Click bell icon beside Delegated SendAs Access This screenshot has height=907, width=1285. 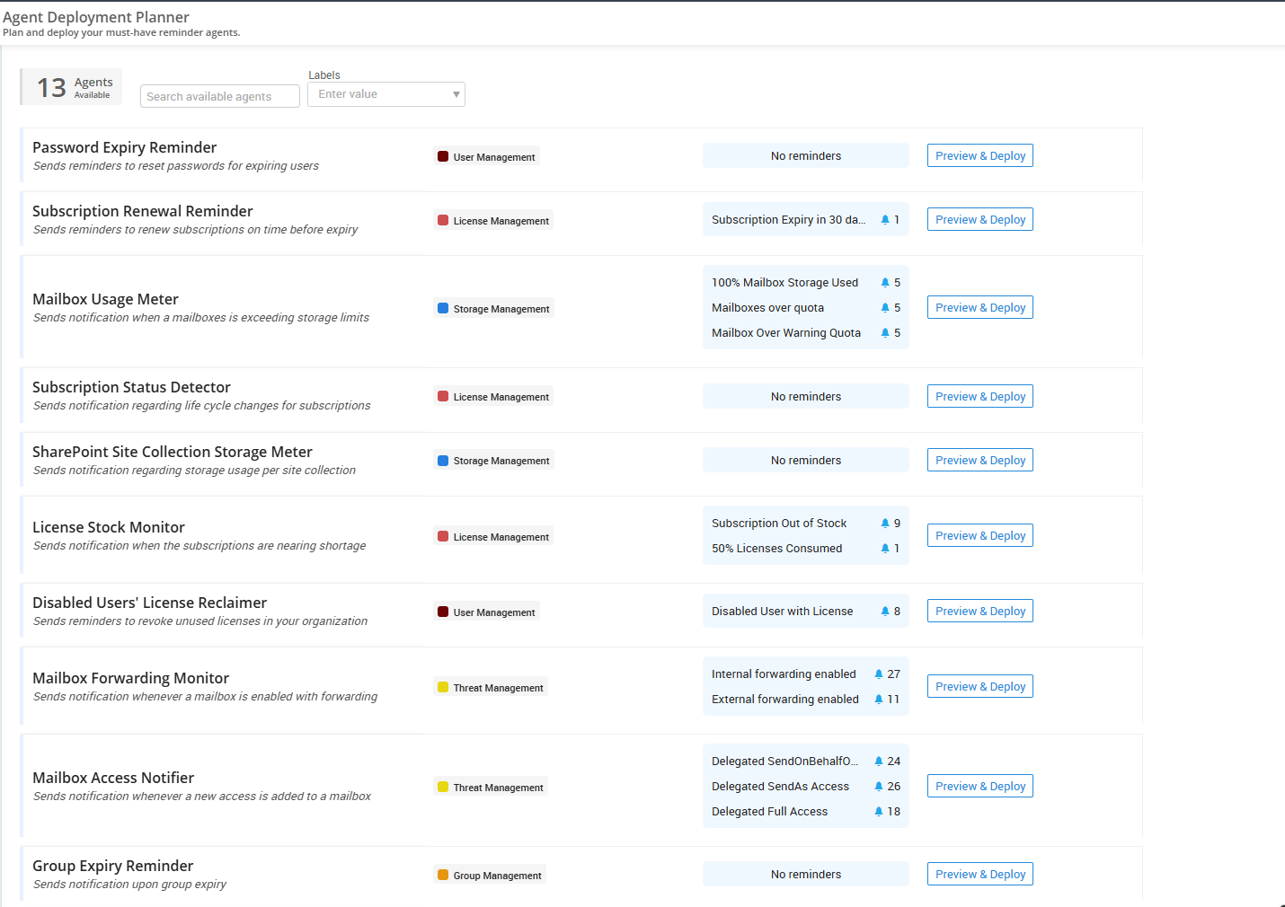879,787
